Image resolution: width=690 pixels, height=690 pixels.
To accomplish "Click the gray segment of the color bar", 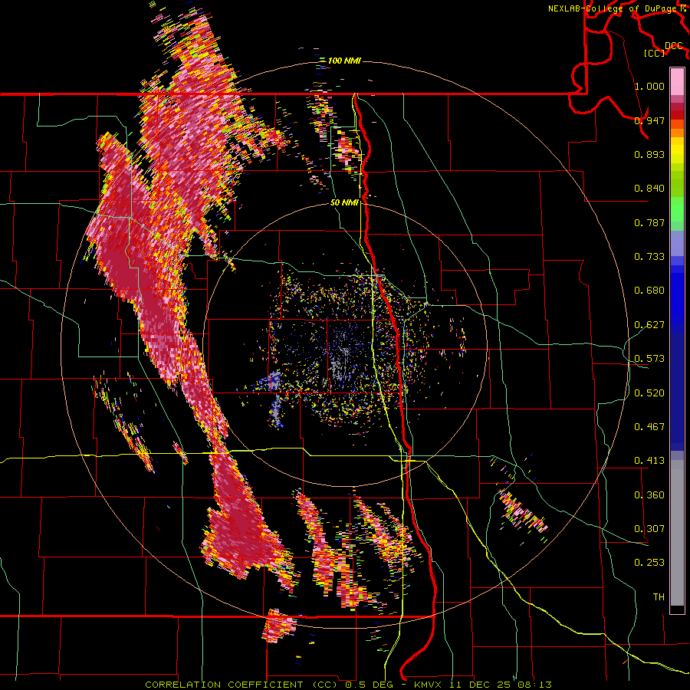I will 677,533.
